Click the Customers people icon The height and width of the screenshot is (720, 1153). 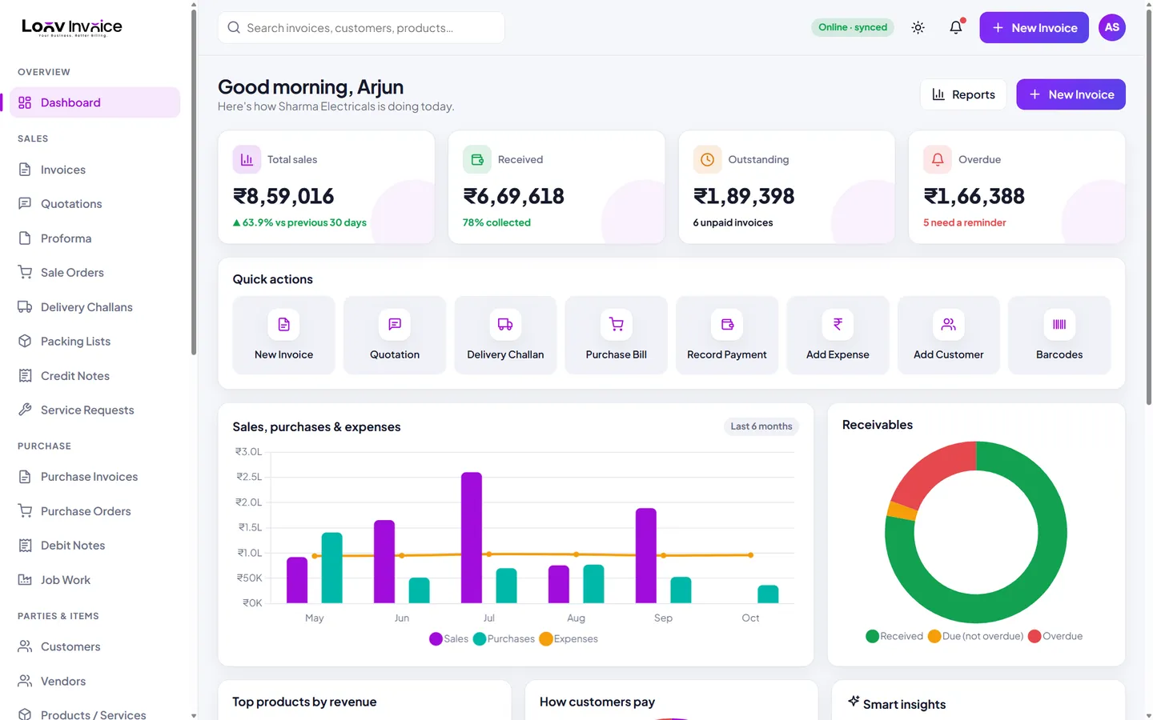[x=25, y=646]
